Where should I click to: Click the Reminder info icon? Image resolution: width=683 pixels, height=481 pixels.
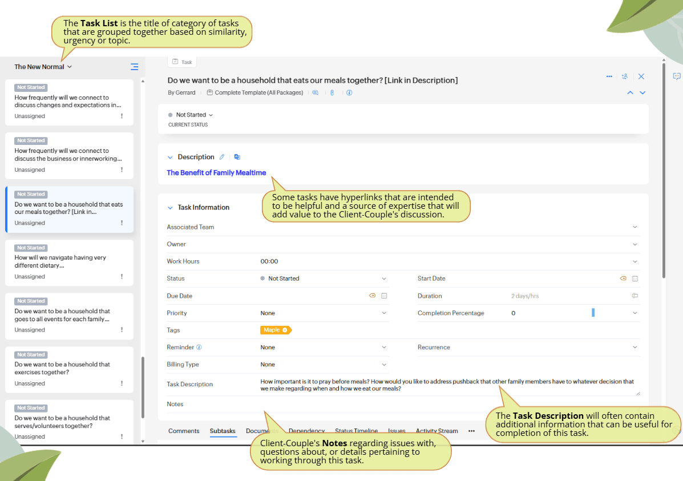click(x=199, y=347)
